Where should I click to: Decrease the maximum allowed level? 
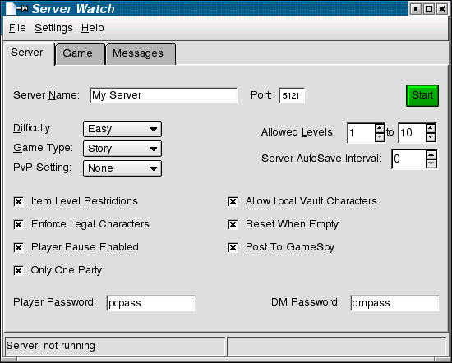(x=431, y=137)
